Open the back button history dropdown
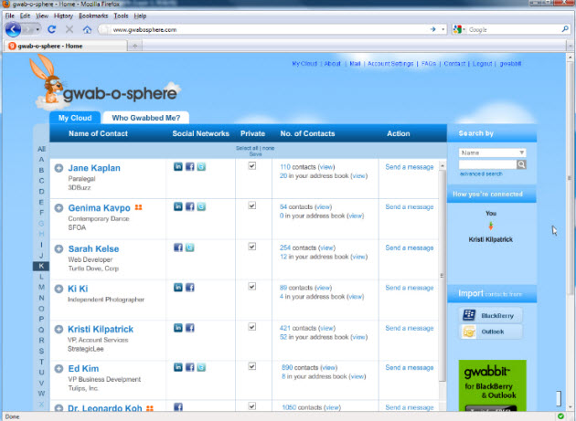Image resolution: width=576 pixels, height=421 pixels. 37,30
